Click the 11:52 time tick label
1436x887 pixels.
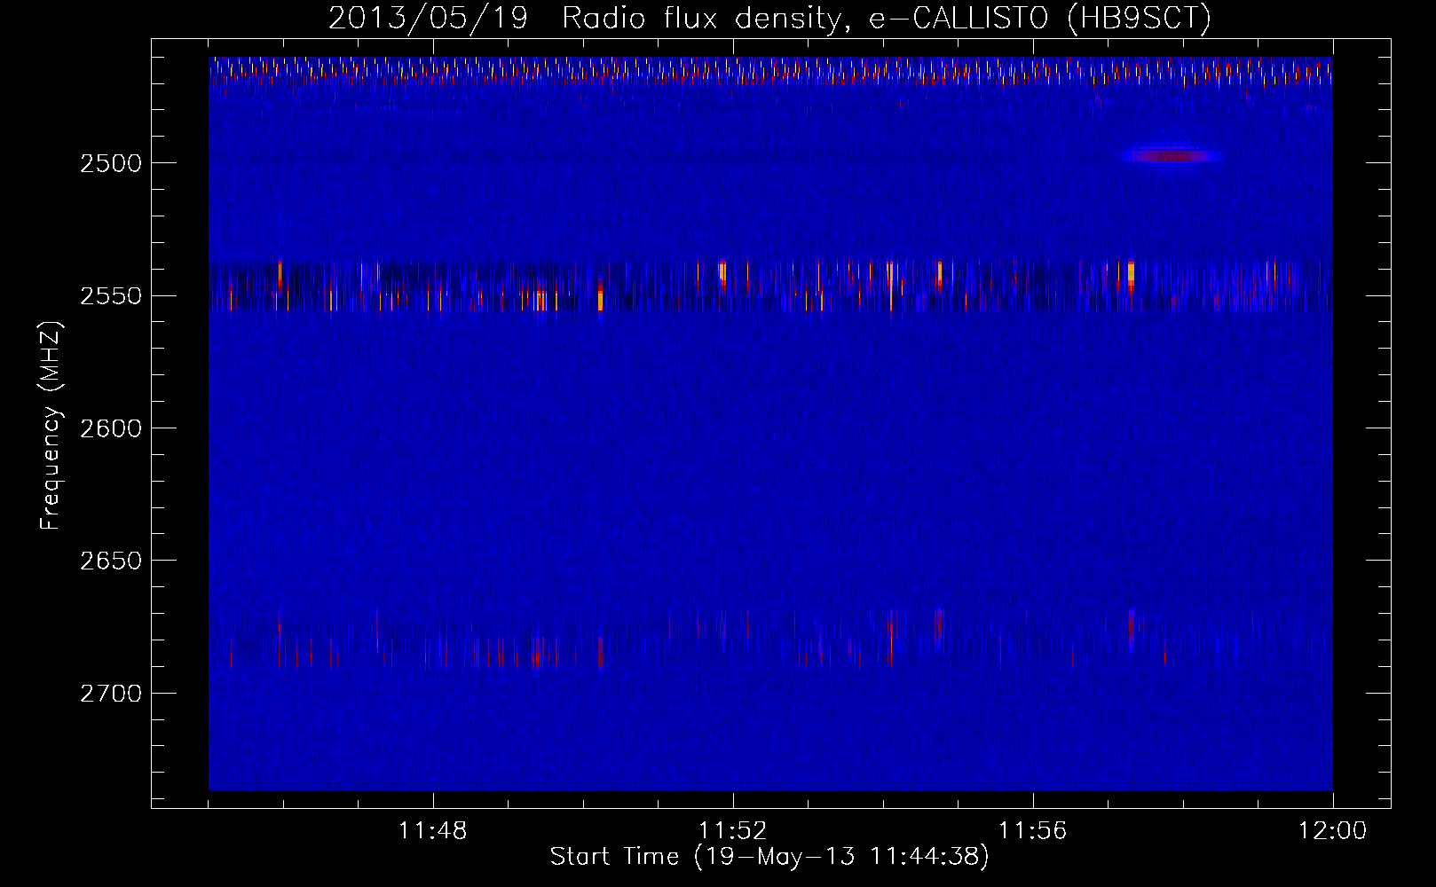click(733, 831)
